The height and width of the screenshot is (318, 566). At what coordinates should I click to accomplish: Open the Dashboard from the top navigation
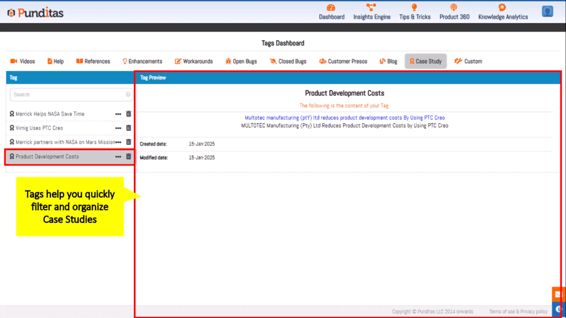(x=331, y=12)
